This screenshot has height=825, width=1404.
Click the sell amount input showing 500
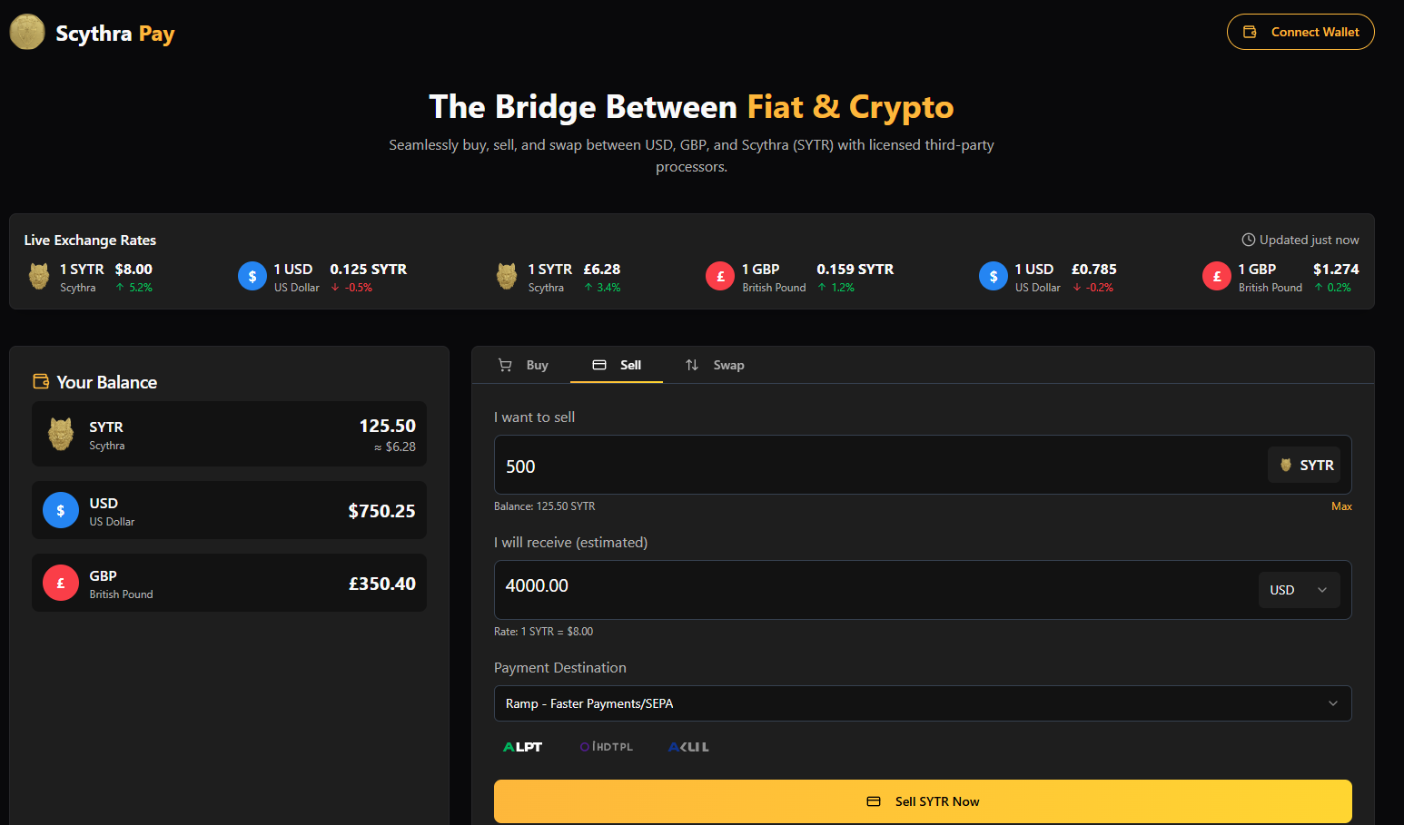pos(872,466)
